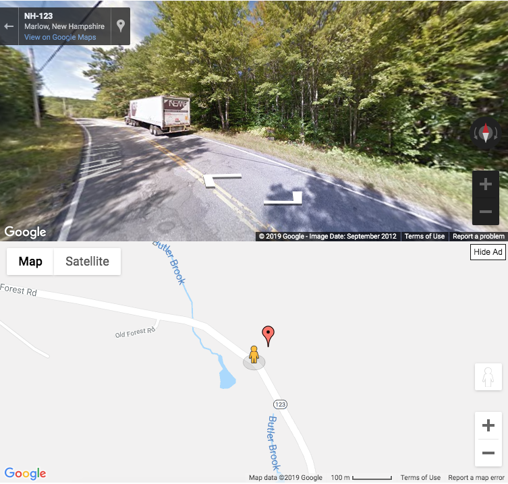This screenshot has width=508, height=484.
Task: Zoom in the map with plus button
Action: [x=488, y=425]
